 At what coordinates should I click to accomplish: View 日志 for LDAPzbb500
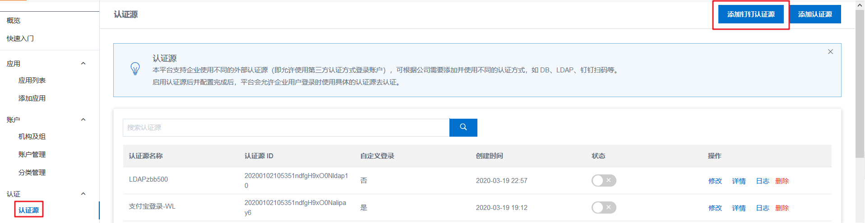click(763, 181)
